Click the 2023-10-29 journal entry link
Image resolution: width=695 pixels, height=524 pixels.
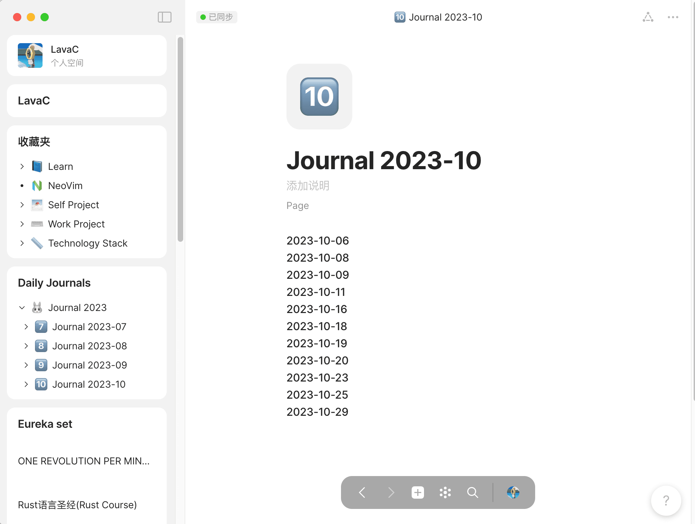pyautogui.click(x=318, y=411)
